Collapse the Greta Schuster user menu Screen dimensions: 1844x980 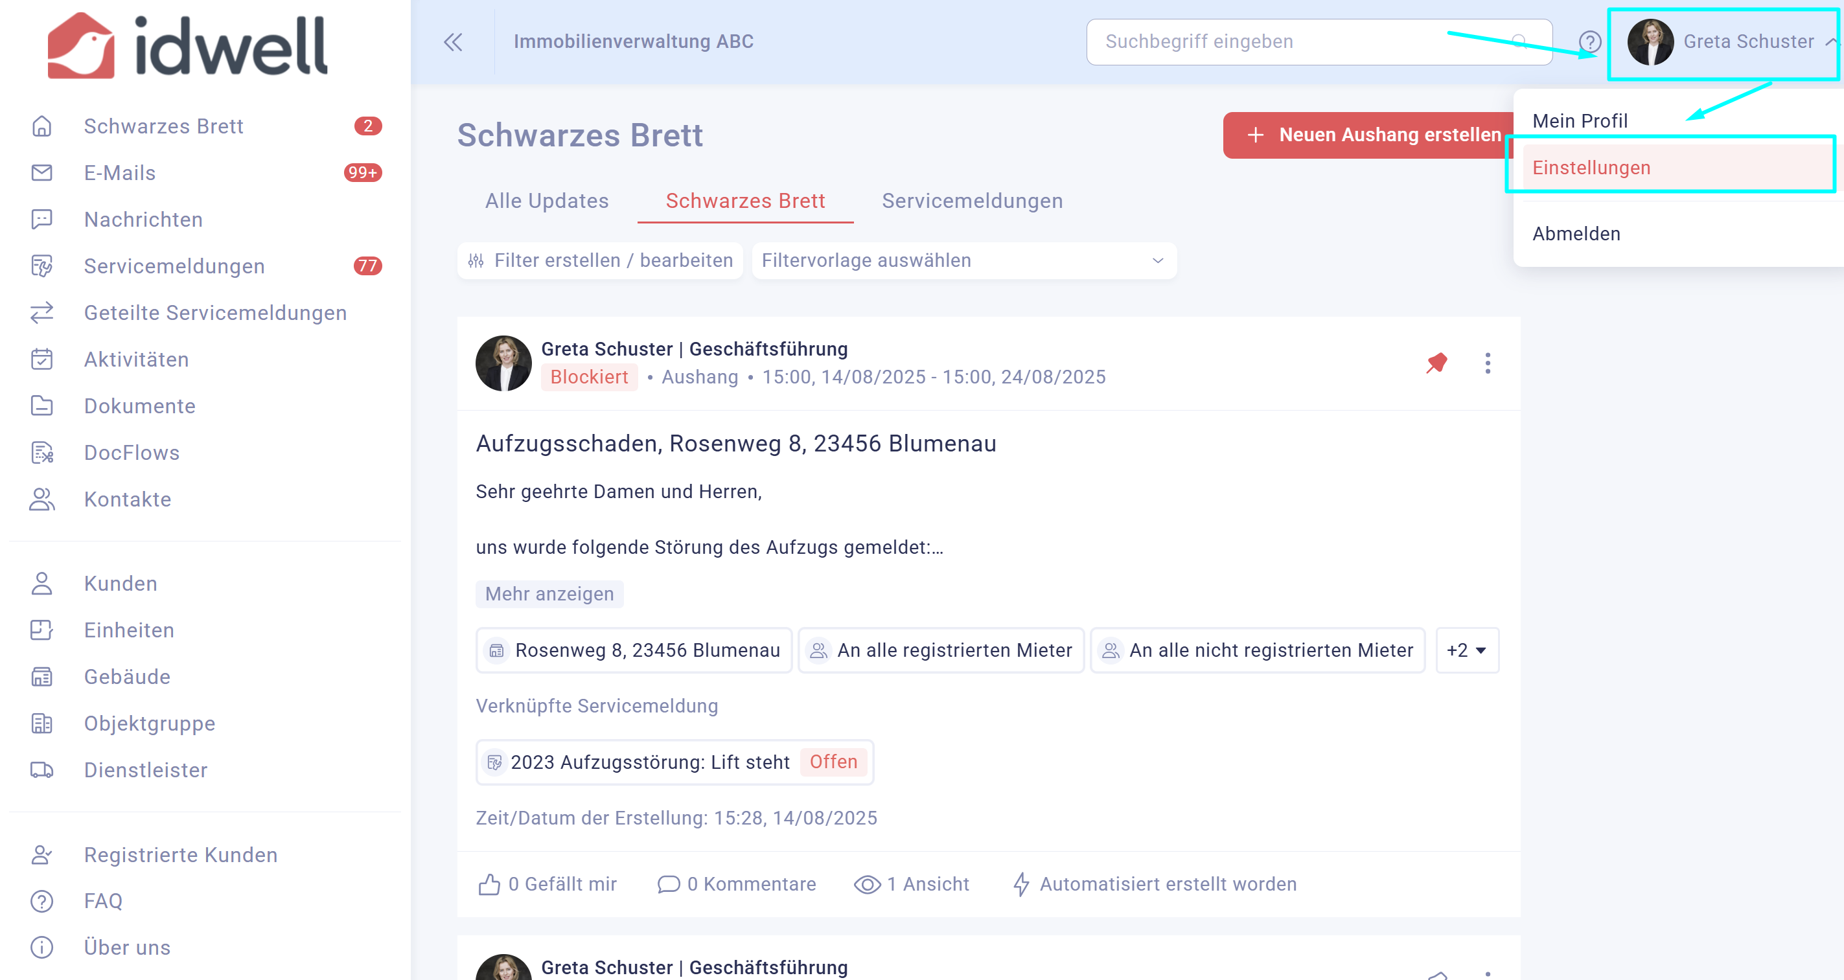(1831, 41)
